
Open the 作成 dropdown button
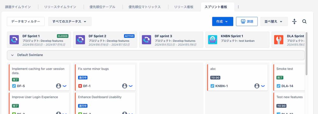[x=223, y=21]
